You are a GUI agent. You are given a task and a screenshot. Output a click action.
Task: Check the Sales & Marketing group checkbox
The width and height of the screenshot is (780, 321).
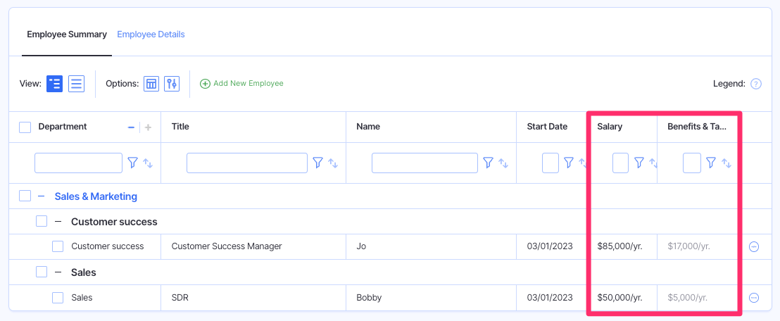25,196
